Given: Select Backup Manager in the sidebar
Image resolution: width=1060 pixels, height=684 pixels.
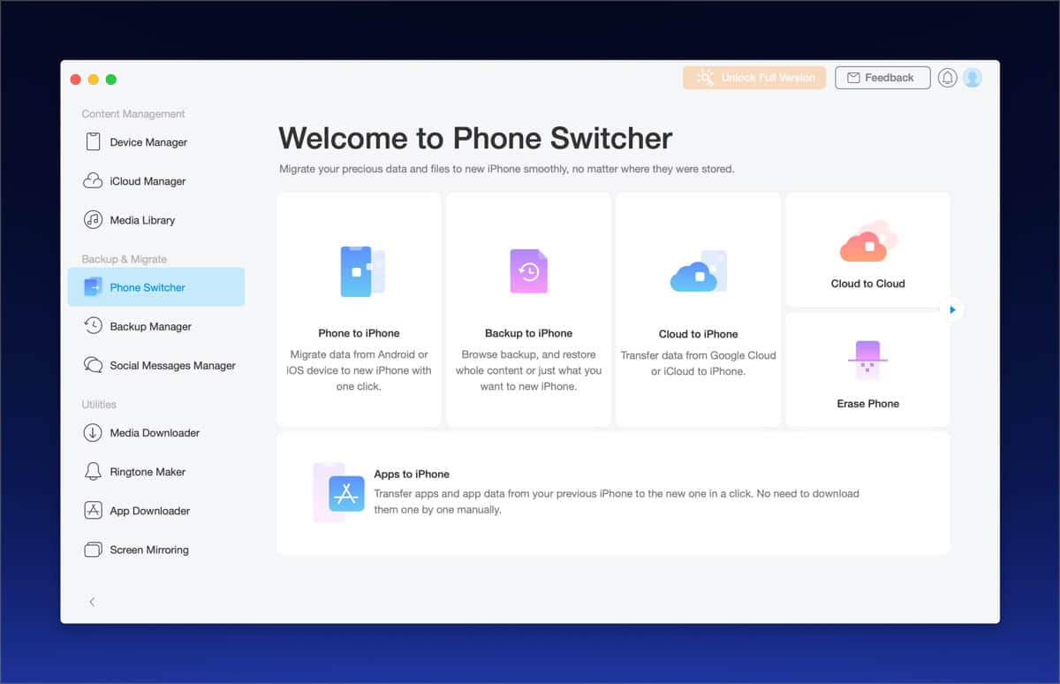Looking at the screenshot, I should coord(150,326).
